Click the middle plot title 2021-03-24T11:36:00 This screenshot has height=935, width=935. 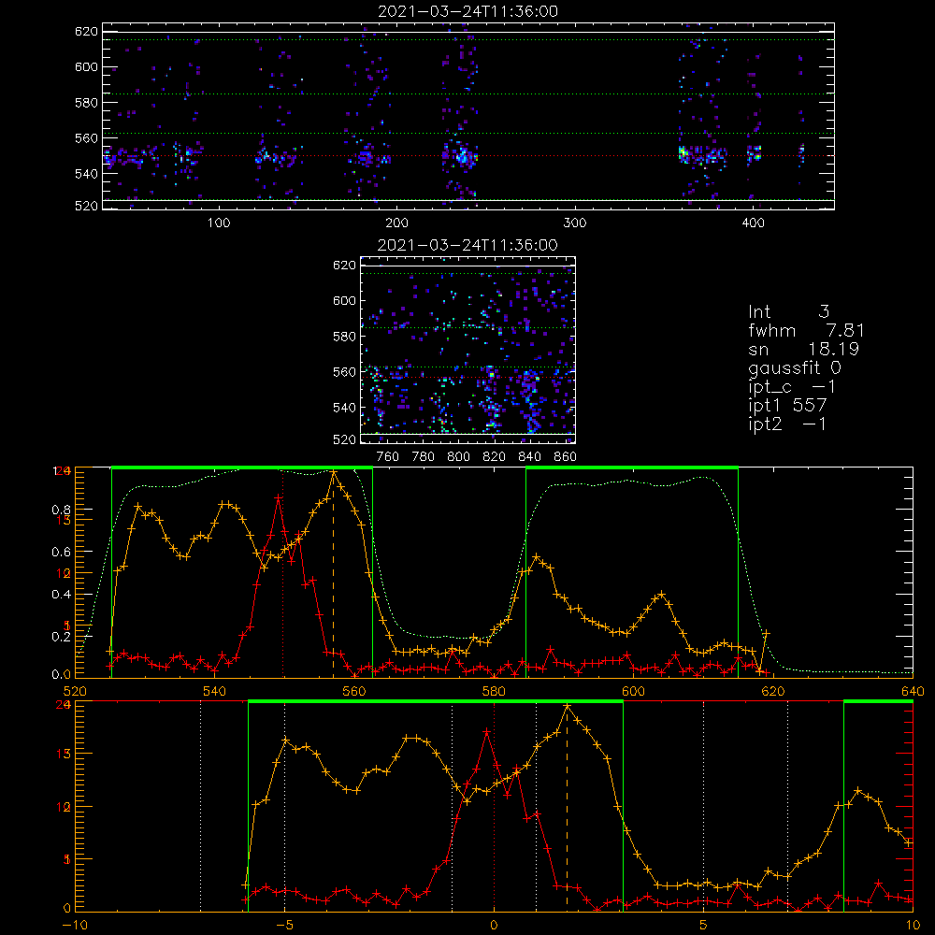[x=468, y=245]
